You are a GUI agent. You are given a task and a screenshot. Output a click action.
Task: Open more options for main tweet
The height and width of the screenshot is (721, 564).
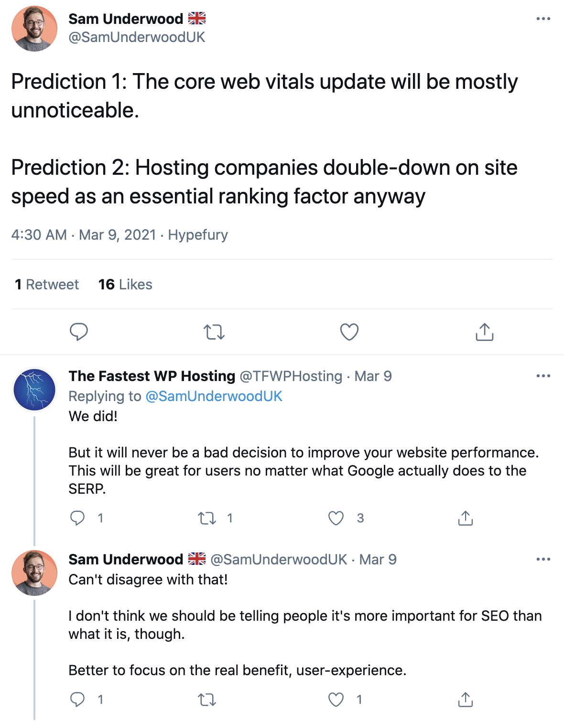tap(543, 19)
